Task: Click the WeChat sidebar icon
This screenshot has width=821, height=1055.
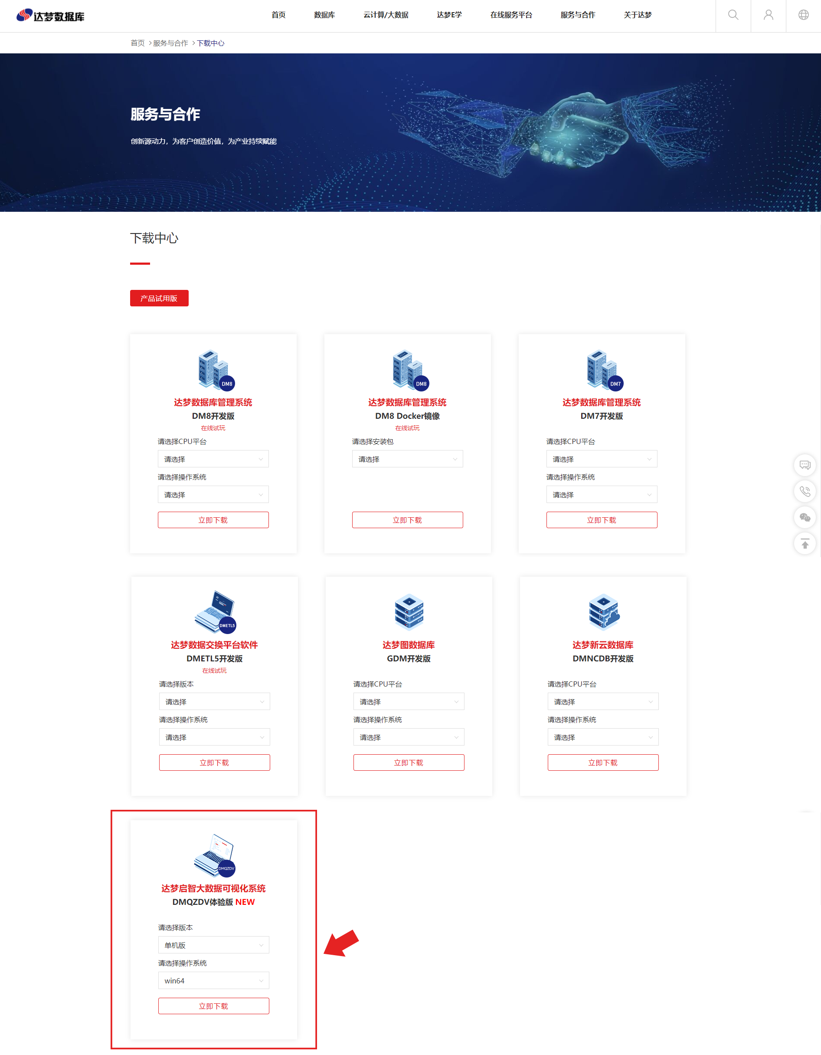Action: pos(805,517)
